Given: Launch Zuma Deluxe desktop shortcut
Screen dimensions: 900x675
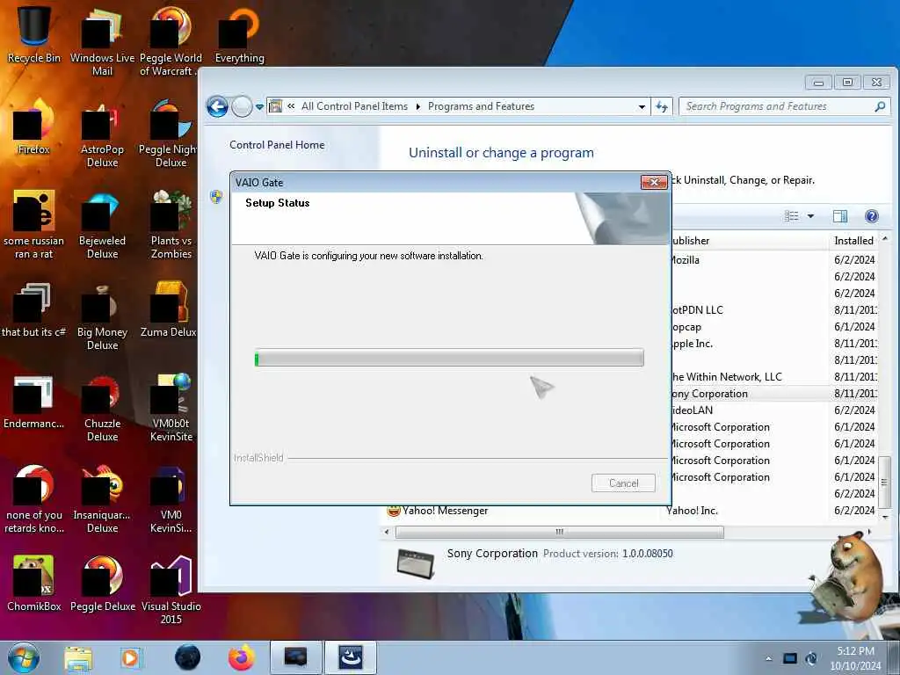Looking at the screenshot, I should point(169,309).
